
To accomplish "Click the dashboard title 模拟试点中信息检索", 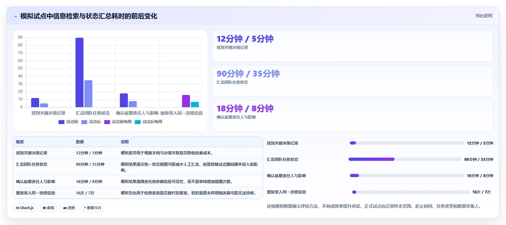I will [x=89, y=16].
